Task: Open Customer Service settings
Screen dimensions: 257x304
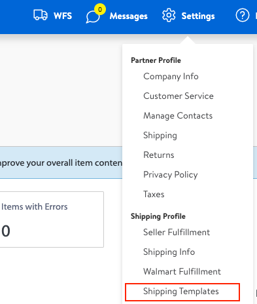Action: (179, 96)
